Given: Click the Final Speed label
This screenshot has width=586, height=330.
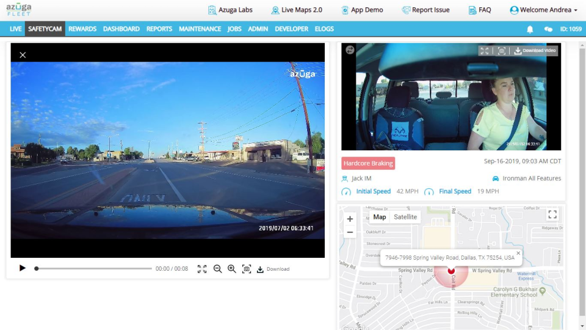Looking at the screenshot, I should coord(455,191).
